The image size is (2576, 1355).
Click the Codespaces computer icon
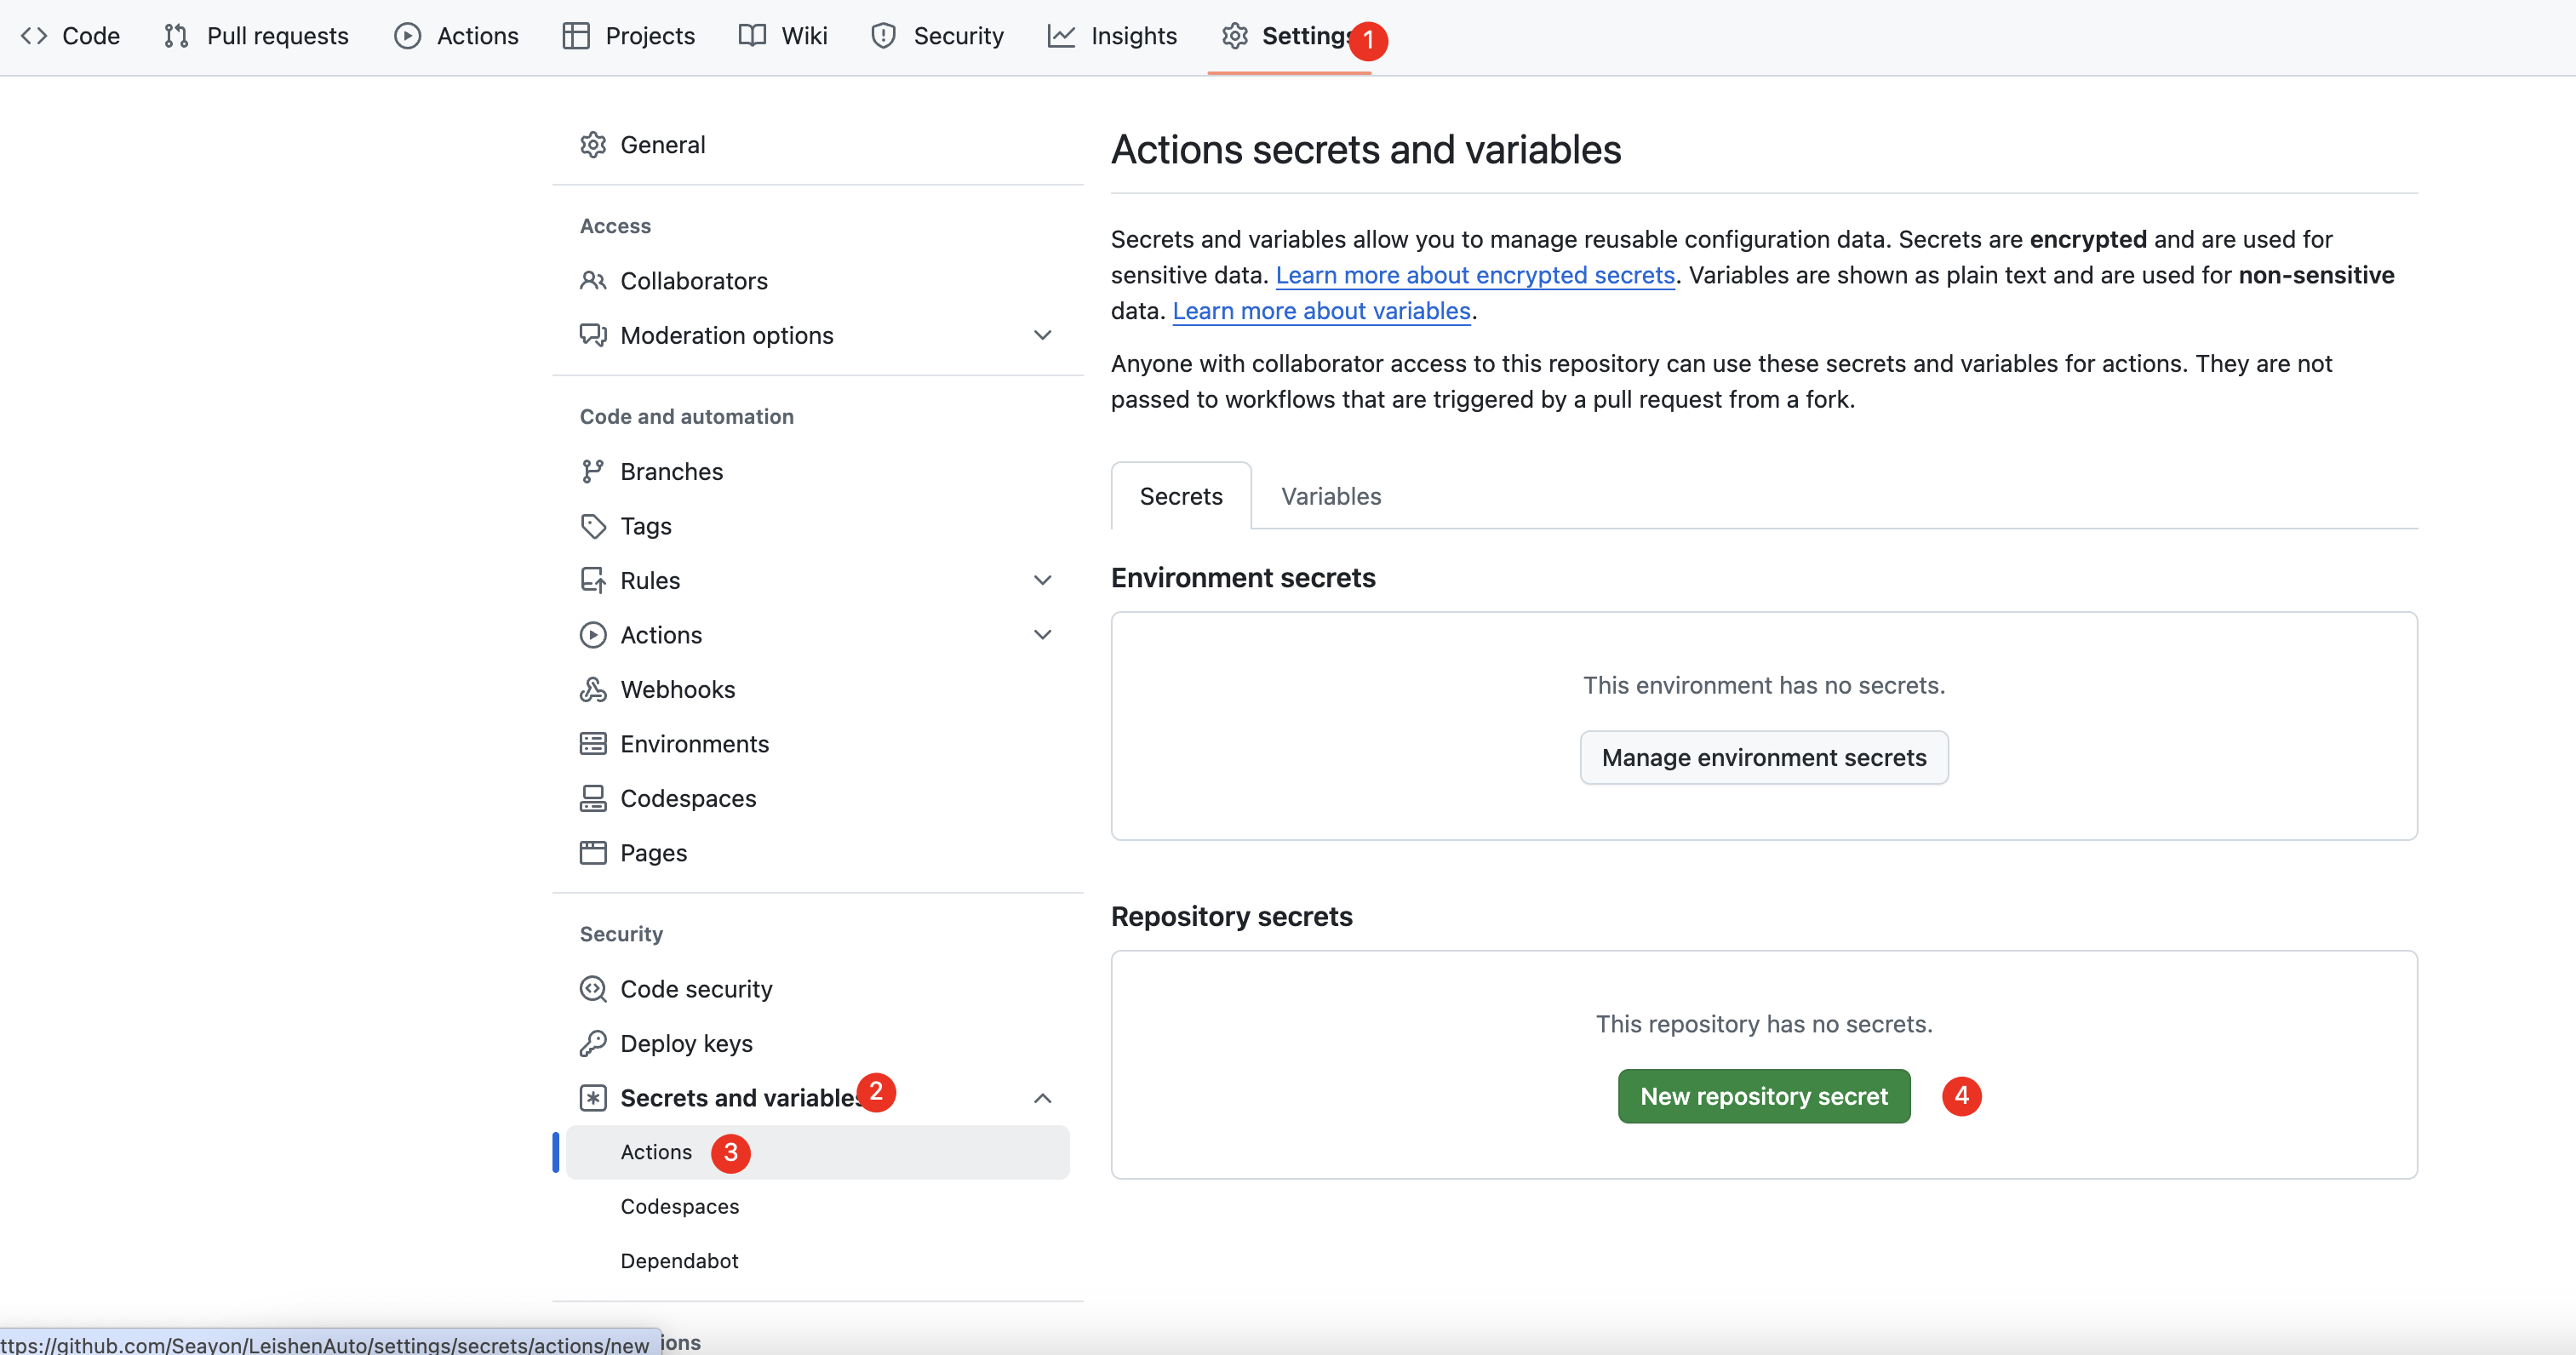(593, 798)
